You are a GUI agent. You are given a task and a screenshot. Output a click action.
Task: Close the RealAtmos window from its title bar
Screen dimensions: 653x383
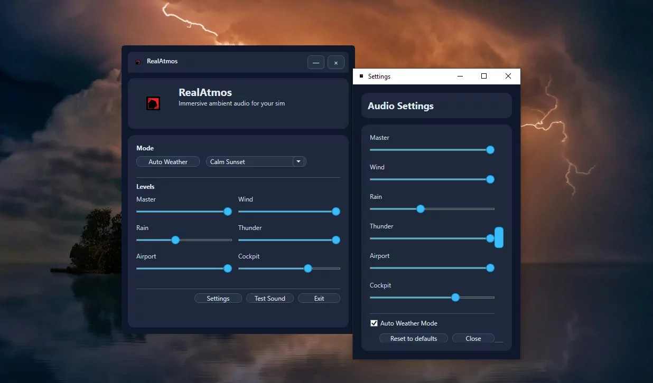tap(336, 62)
